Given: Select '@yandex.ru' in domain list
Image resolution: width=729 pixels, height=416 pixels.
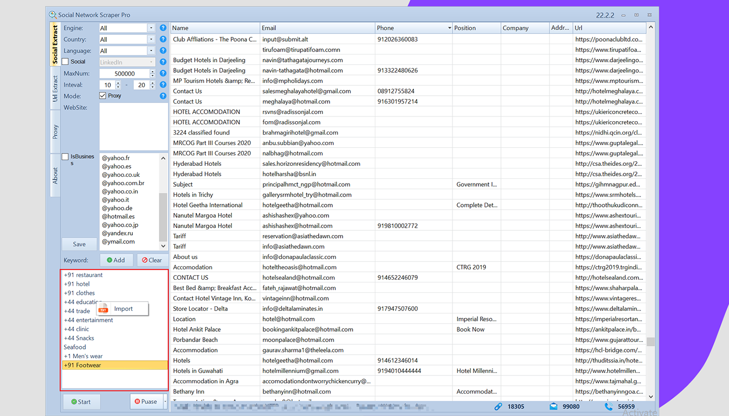Looking at the screenshot, I should coord(117,233).
